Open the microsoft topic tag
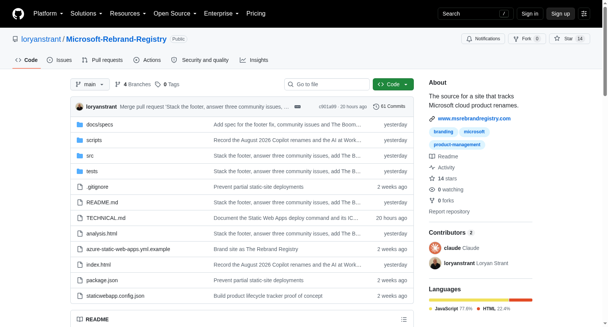The height and width of the screenshot is (327, 608). click(474, 132)
